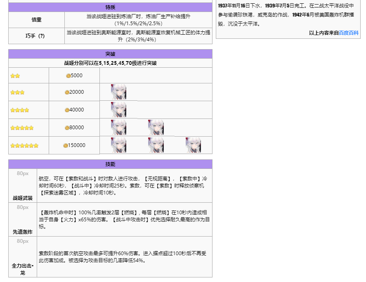Click the gold coin icon beside 150000
The width and height of the screenshot is (366, 282).
[x=65, y=145]
